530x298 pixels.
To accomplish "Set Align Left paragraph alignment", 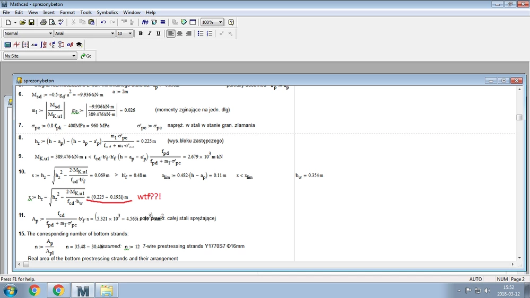I will pos(171,33).
